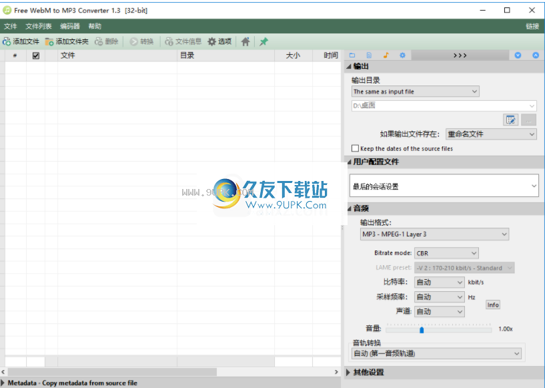545x388 pixels.
Task: Open File info (文件信息) toolbar button
Action: (x=183, y=42)
